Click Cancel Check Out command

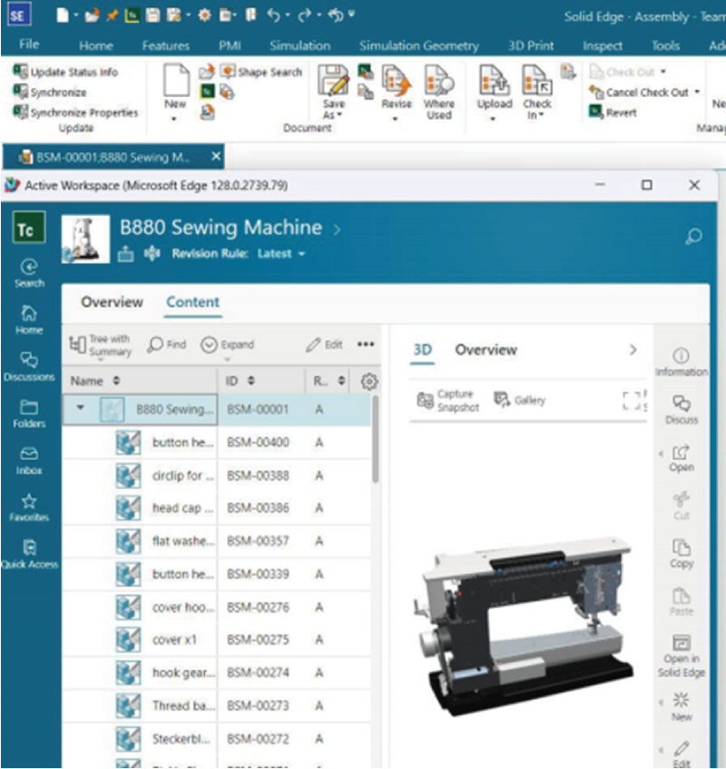pyautogui.click(x=639, y=92)
